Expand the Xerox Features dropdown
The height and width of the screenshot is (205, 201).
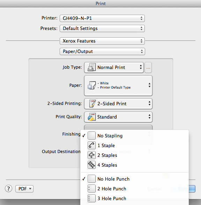pyautogui.click(x=102, y=41)
